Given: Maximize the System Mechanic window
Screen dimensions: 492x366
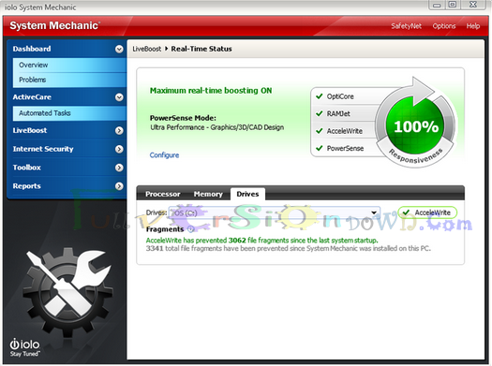Looking at the screenshot, I should pos(453,5).
